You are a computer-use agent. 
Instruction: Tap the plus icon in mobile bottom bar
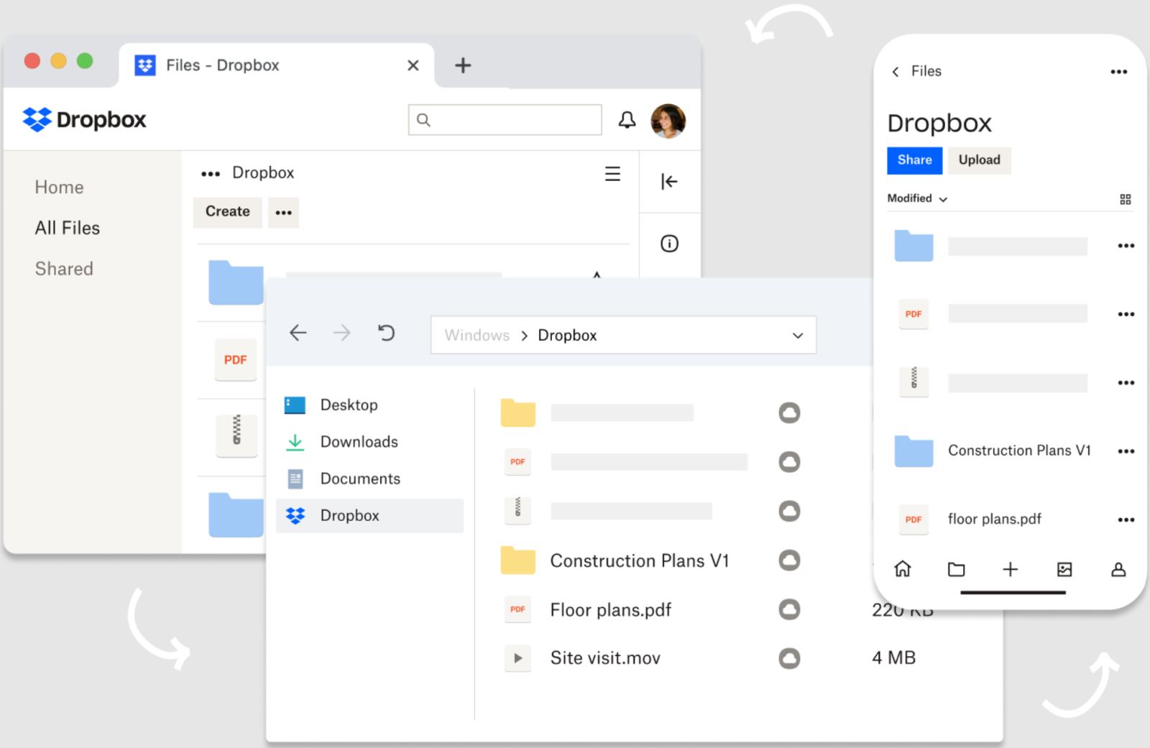[1011, 570]
